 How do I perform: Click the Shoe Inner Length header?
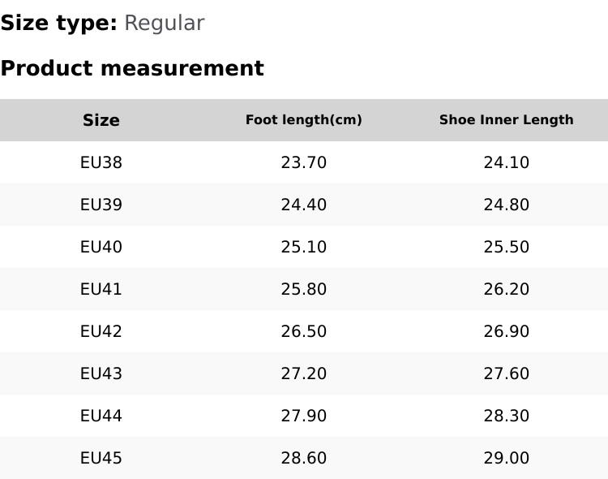507,120
